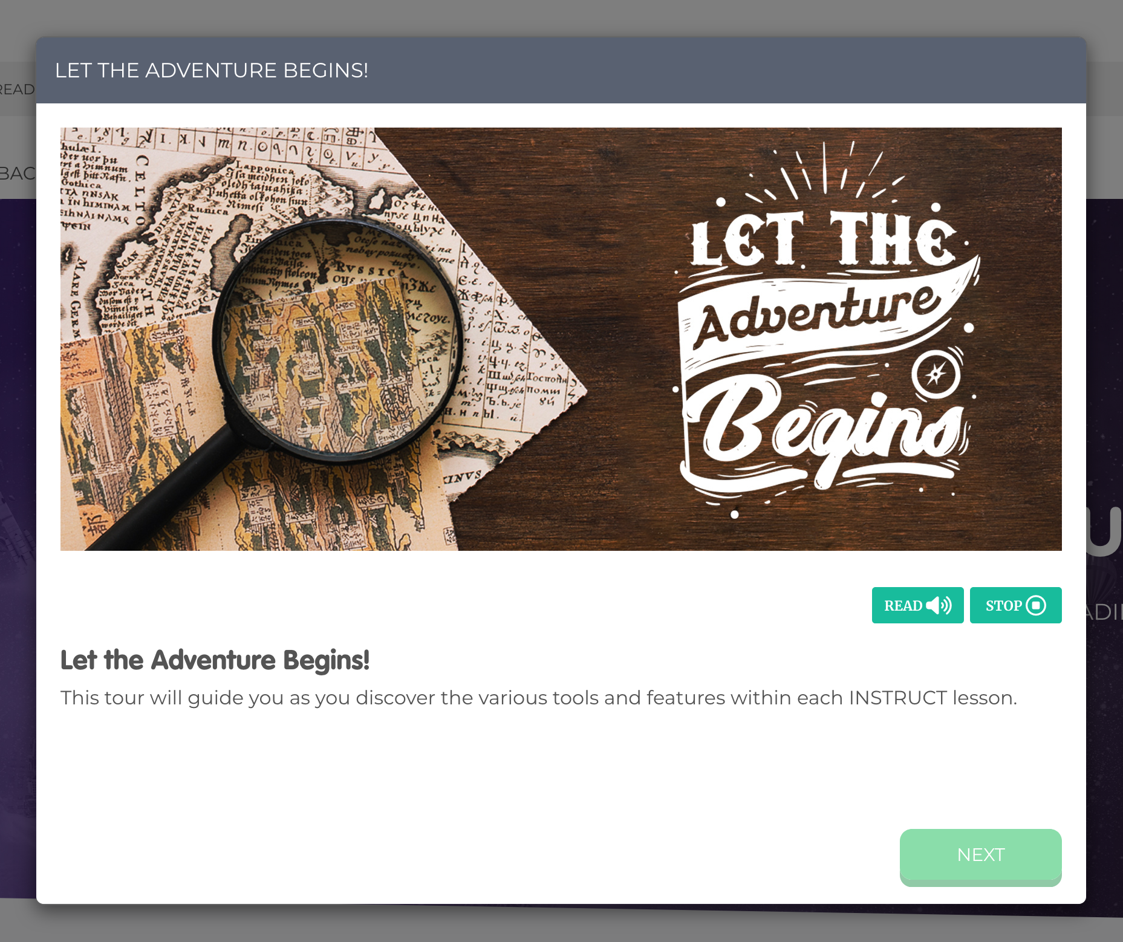This screenshot has width=1123, height=942.
Task: Stop narration via the STOP label
Action: click(x=1003, y=606)
